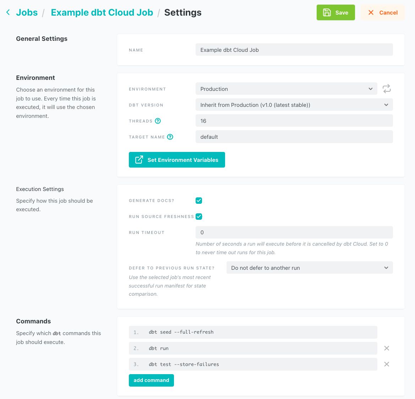The image size is (415, 399).
Task: Open the Defer to Previous Run dropdown
Action: (309, 268)
